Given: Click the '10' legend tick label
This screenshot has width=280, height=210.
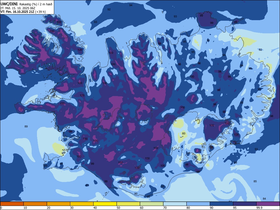Looking at the screenshot, I should [25, 208].
